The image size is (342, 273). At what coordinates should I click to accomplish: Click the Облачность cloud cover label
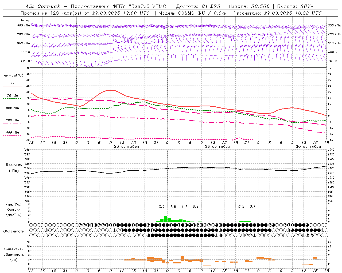[14, 231]
